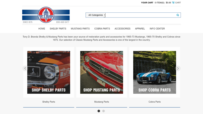This screenshot has width=203, height=114.
Task: Open INFO CENTER menu
Action: coord(157,29)
